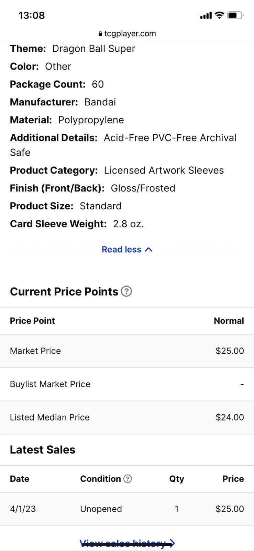The image size is (254, 551).
Task: Tap the cellular signal bars icon
Action: [206, 15]
